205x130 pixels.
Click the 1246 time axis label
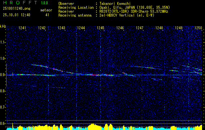(x=120, y=28)
